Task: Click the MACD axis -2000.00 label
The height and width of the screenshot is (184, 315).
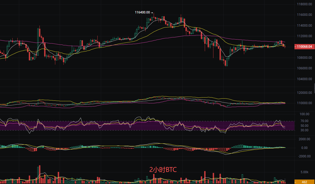Action: pyautogui.click(x=304, y=156)
